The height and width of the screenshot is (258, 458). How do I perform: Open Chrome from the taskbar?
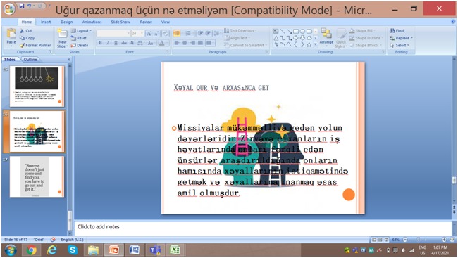click(32, 250)
